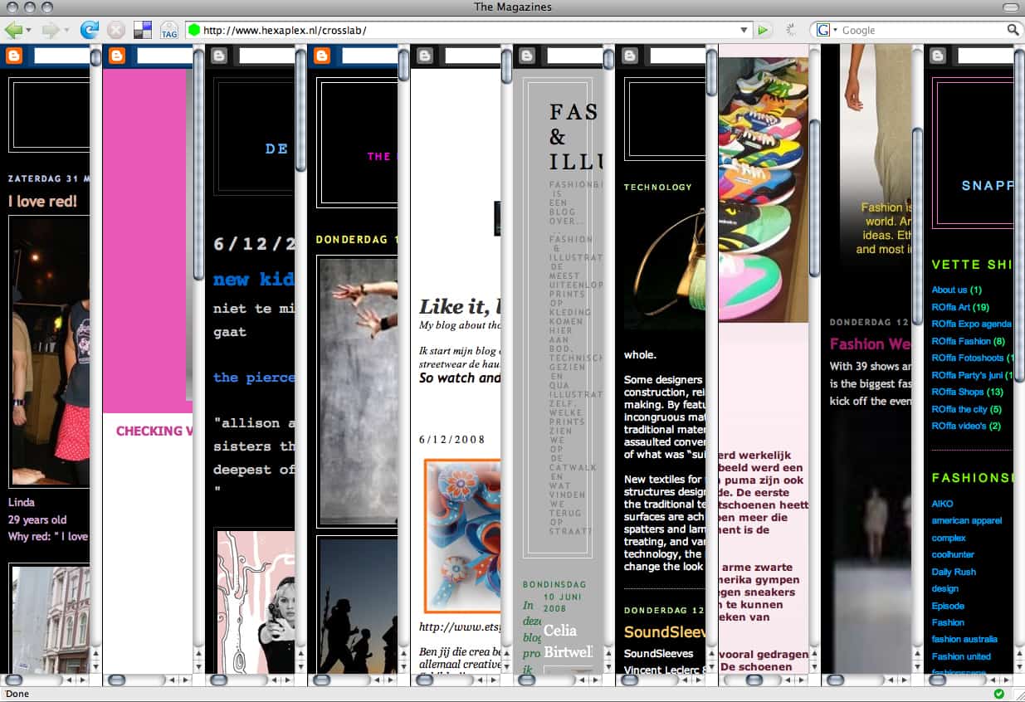Expand the address bar URL dropdown
This screenshot has width=1025, height=702.
pyautogui.click(x=744, y=31)
